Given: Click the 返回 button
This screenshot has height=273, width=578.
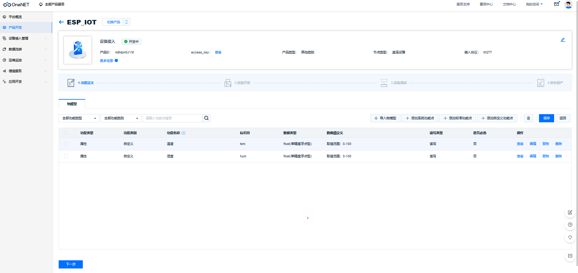Looking at the screenshot, I should click(x=563, y=118).
